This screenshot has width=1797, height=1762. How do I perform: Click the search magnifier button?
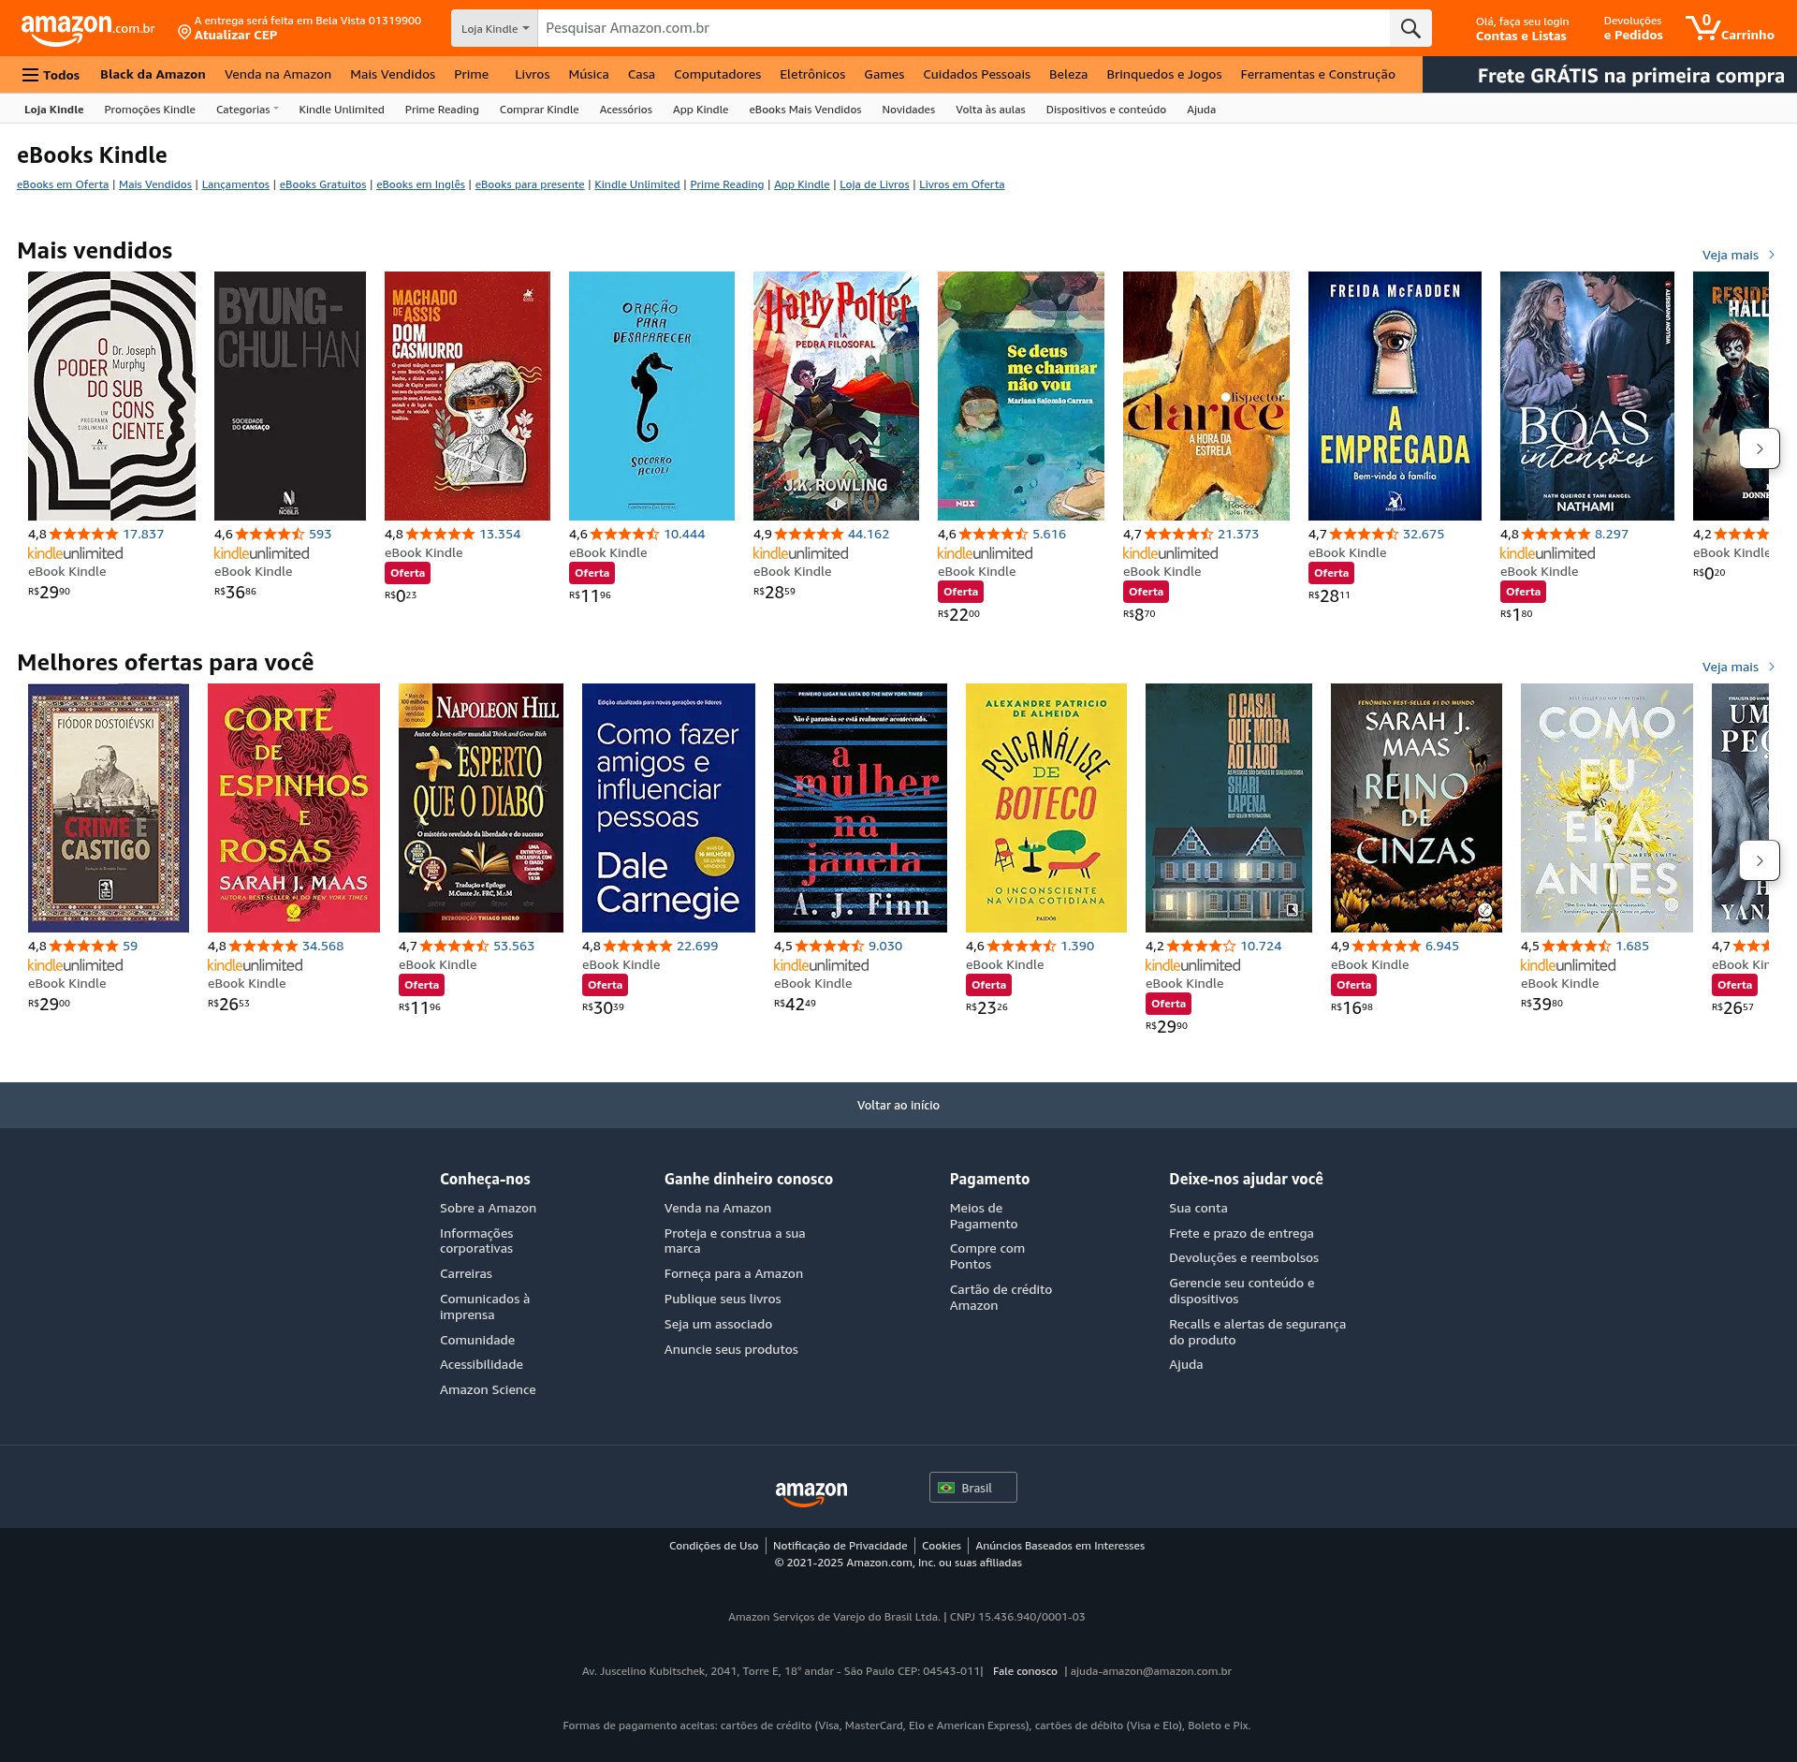point(1410,28)
